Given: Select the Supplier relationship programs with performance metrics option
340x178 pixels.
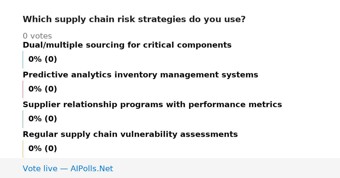Looking at the screenshot, I should (152, 105).
